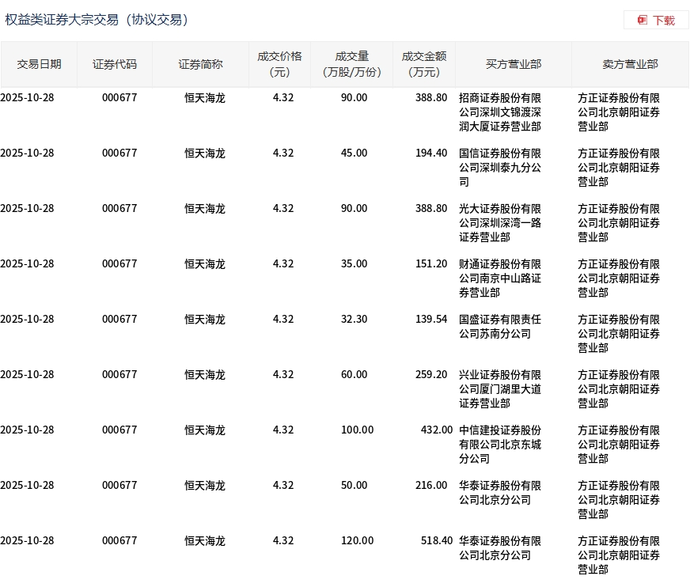This screenshot has height=587, width=690.
Task: Click the 买方营业部 column header
Action: pyautogui.click(x=513, y=64)
